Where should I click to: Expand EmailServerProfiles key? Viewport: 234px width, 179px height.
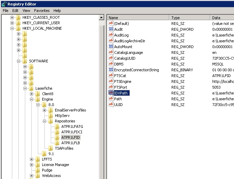pos(45,110)
